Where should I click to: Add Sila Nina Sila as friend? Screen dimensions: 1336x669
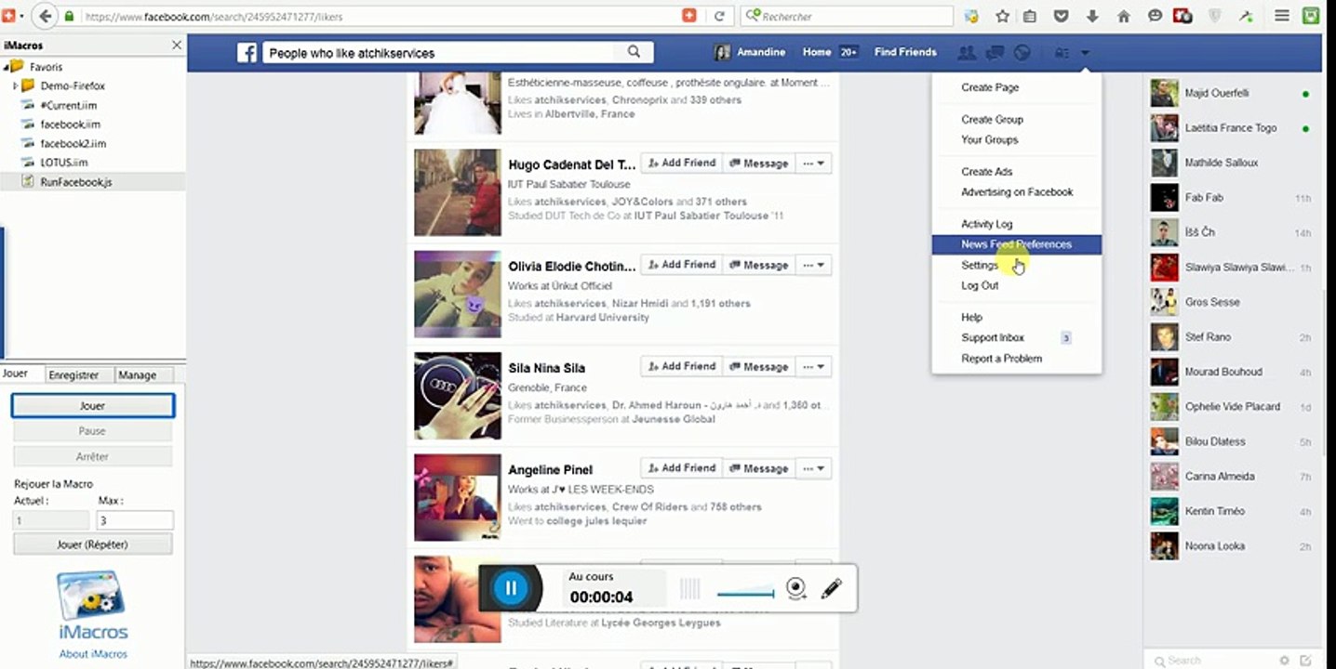[681, 366]
